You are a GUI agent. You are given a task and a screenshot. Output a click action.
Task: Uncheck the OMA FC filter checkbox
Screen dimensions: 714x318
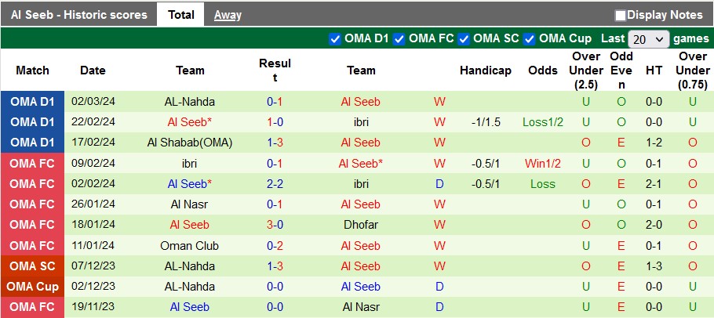pos(399,38)
